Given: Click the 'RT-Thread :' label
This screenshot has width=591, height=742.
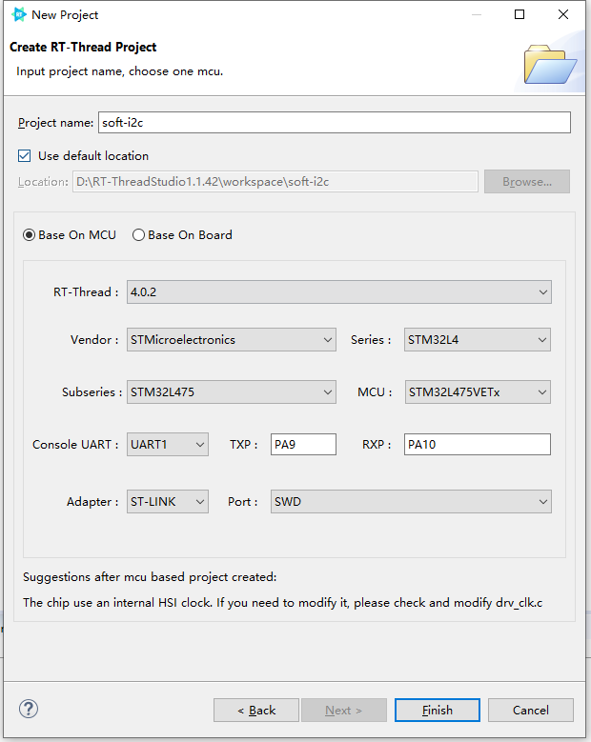Looking at the screenshot, I should point(86,292).
